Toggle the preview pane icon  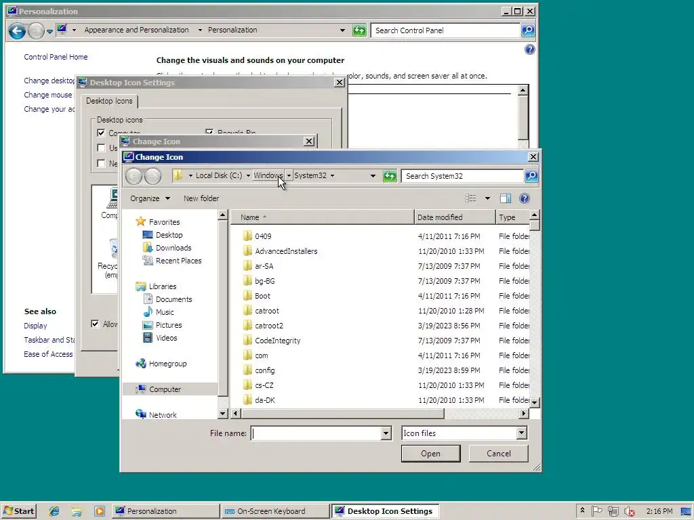point(506,198)
